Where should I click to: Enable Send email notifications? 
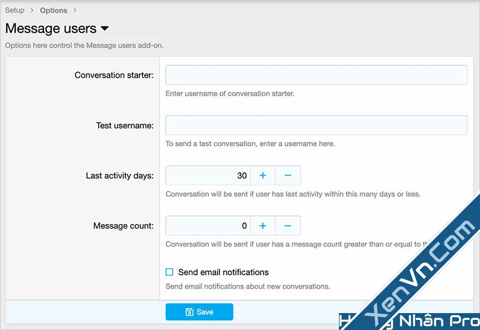tap(169, 271)
